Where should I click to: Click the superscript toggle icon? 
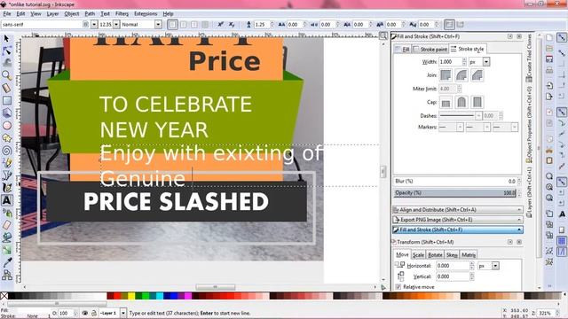pyautogui.click(x=220, y=24)
